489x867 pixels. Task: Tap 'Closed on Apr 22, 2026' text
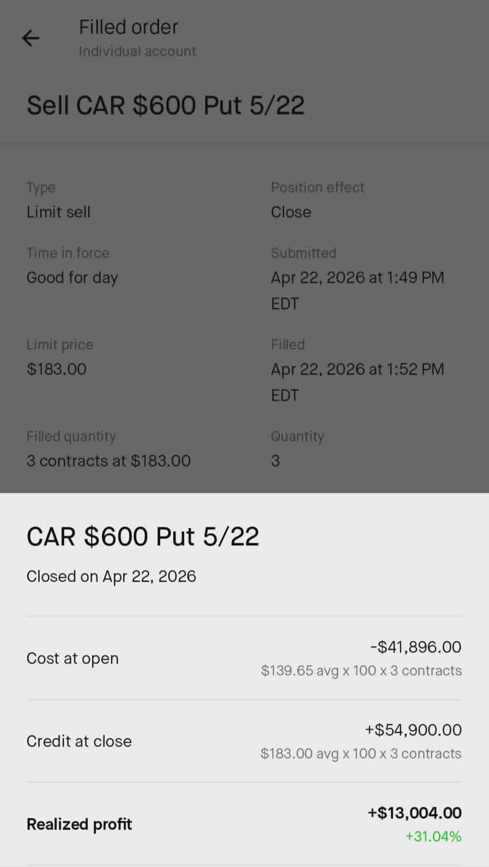pyautogui.click(x=111, y=576)
